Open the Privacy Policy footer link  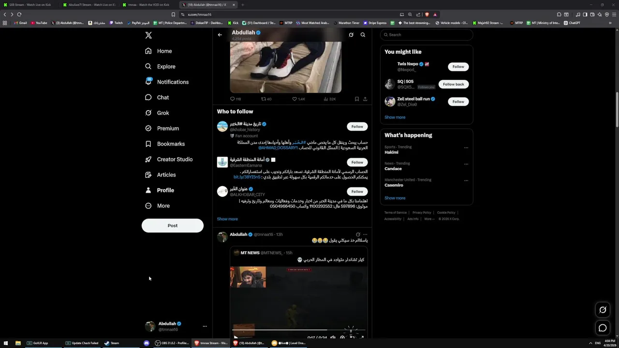pos(422,213)
